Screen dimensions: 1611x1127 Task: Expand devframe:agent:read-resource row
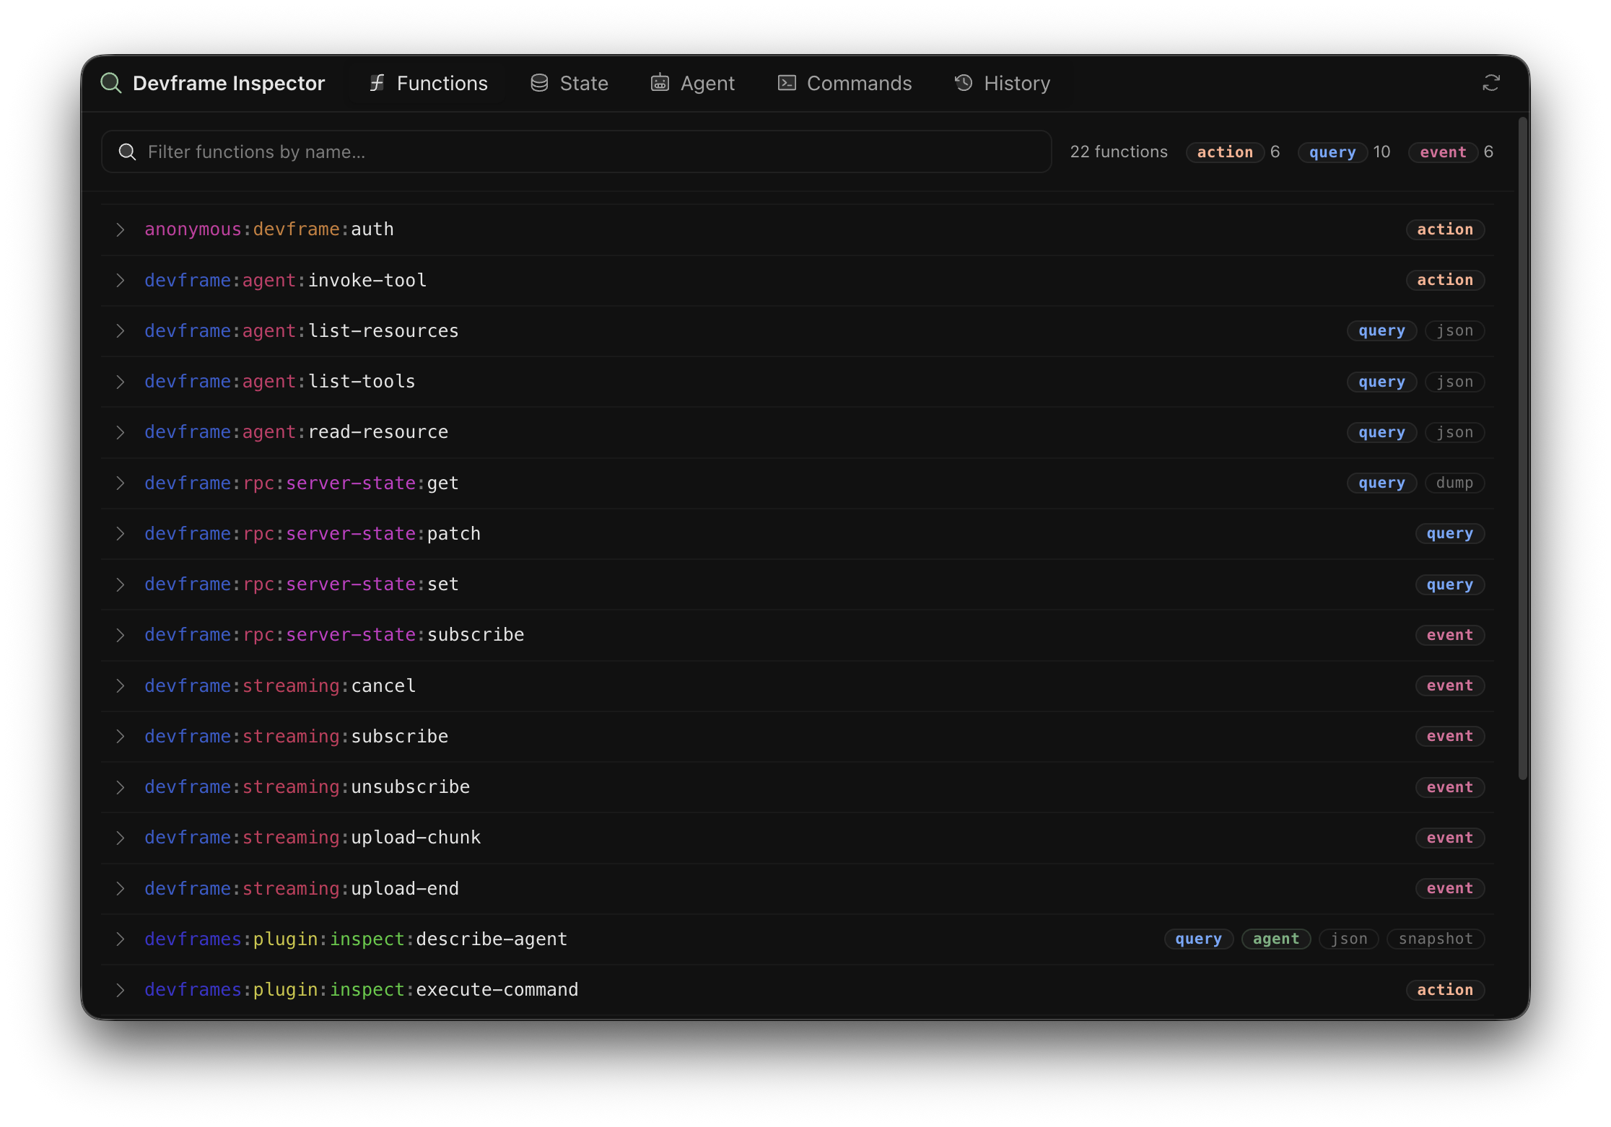[x=797, y=432]
